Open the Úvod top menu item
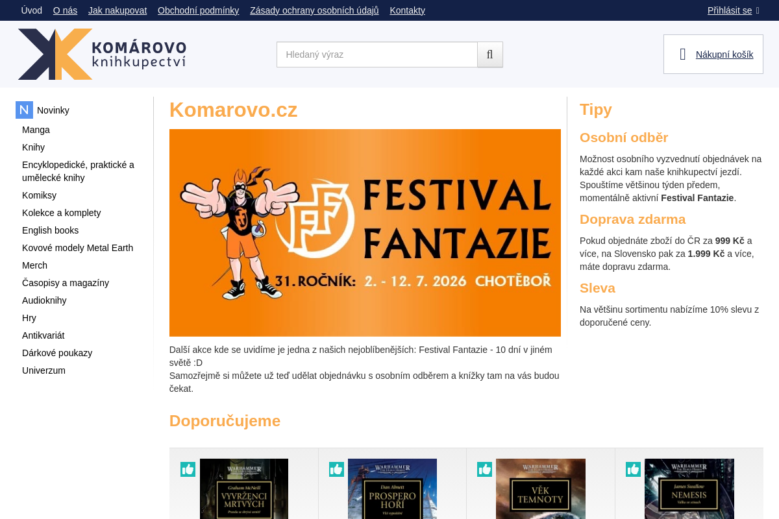The image size is (779, 519). pos(31,10)
